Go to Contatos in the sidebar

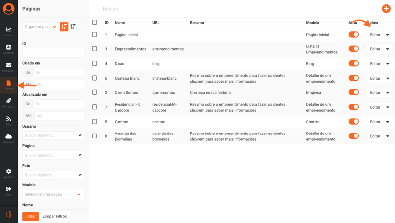[9, 48]
